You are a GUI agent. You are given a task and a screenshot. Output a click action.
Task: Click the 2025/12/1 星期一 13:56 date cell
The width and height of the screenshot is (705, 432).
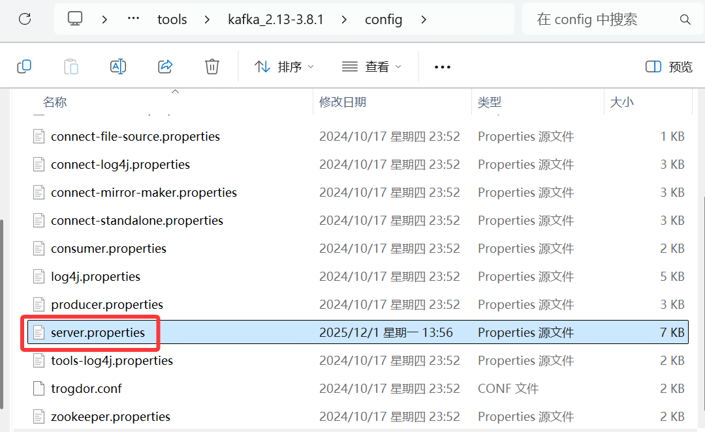[x=386, y=332]
